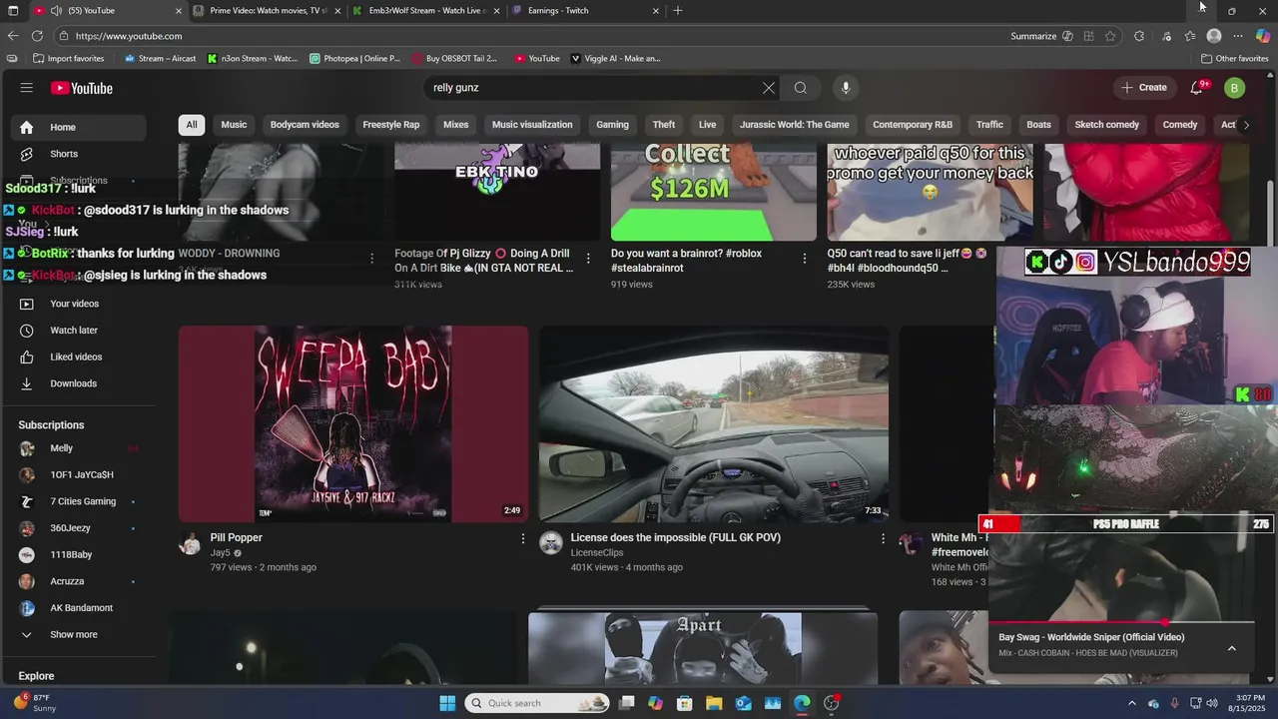Reload the page with refresh button
Viewport: 1278px width, 719px height.
coord(37,36)
